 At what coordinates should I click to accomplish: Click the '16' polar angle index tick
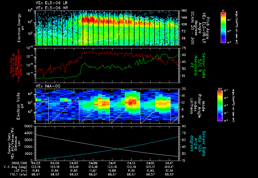pyautogui.click(x=183, y=96)
